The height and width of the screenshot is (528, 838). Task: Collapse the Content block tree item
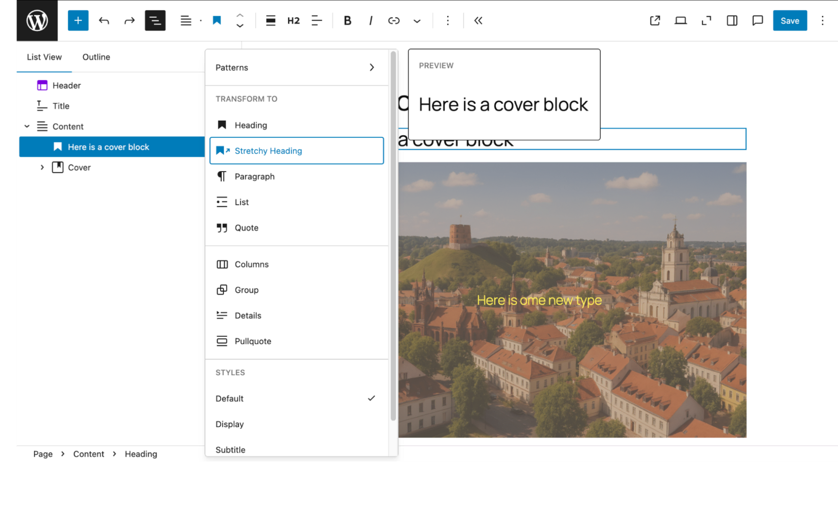click(x=27, y=126)
